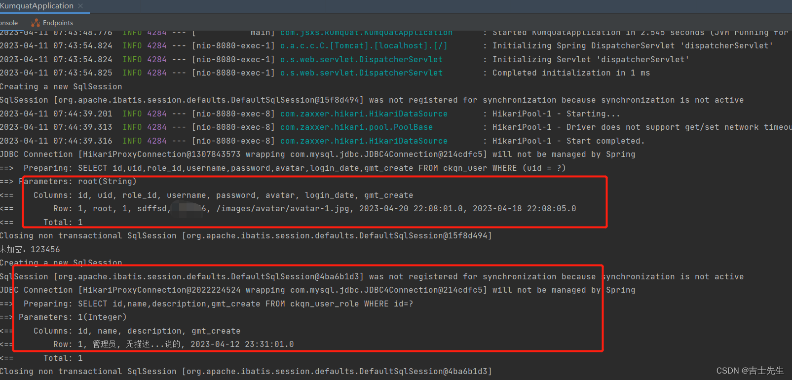
Task: Click the gmt_create value 2023-04-18 22:08:05.0
Action: (x=524, y=208)
